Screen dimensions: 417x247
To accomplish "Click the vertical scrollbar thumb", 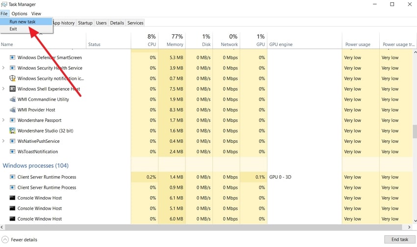I will pos(414,132).
